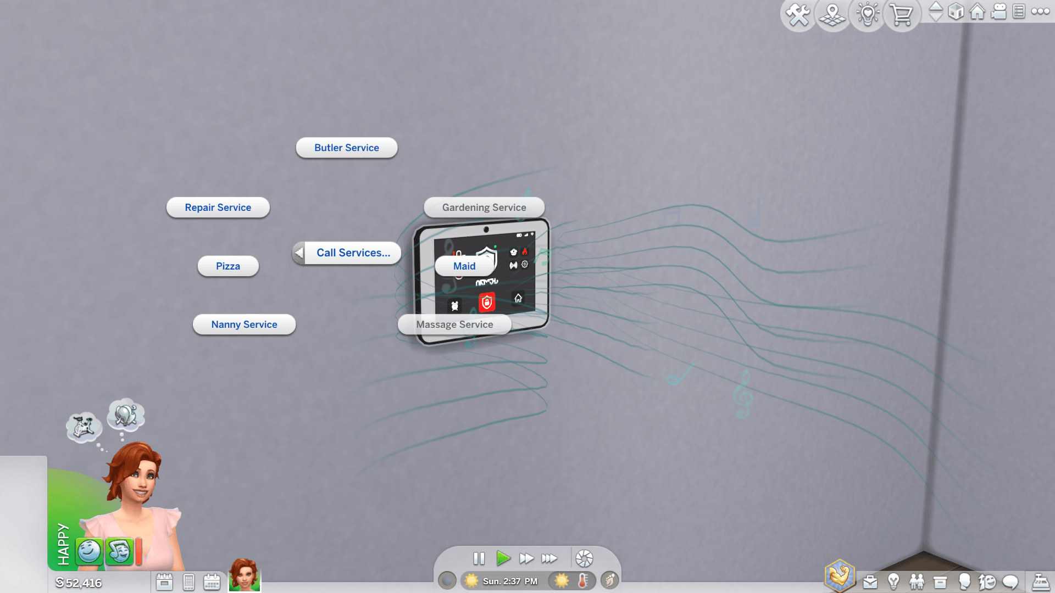Go up one floor with up arrow
This screenshot has height=593, width=1055.
click(x=936, y=6)
